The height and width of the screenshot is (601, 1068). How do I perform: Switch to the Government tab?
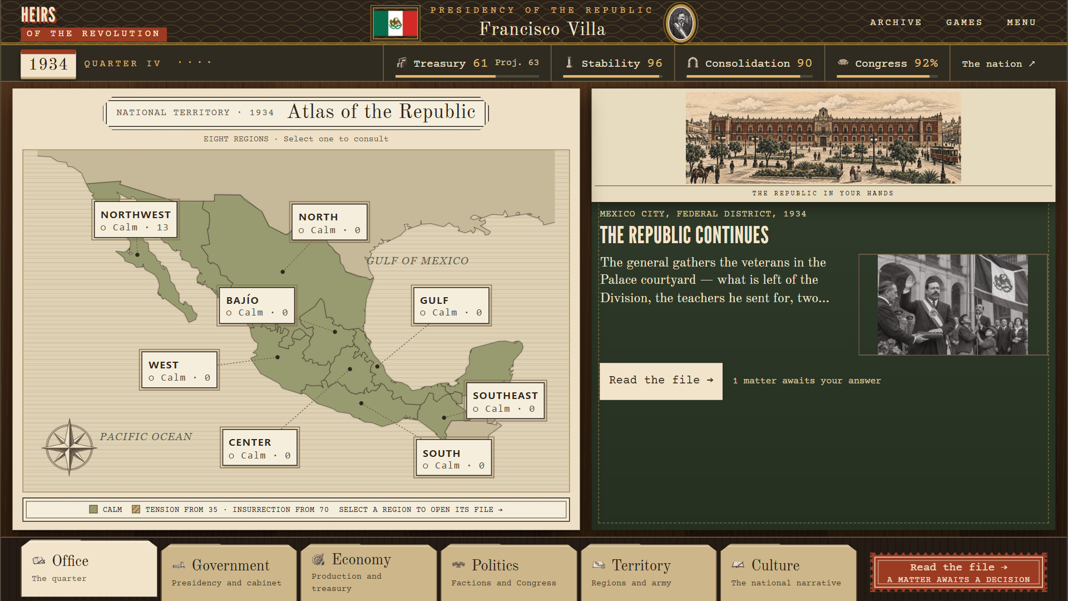point(229,573)
